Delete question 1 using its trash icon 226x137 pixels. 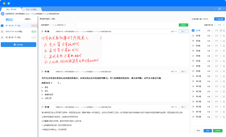tap(224, 30)
